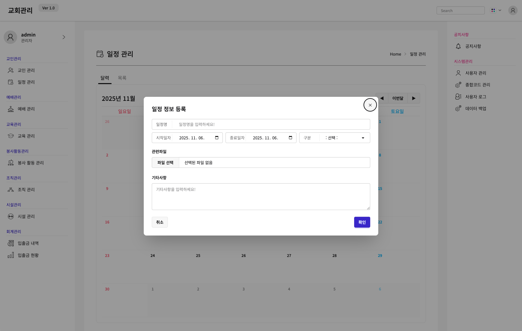Select the 달력 calendar tab
Viewport: 522px width, 331px height.
105,78
